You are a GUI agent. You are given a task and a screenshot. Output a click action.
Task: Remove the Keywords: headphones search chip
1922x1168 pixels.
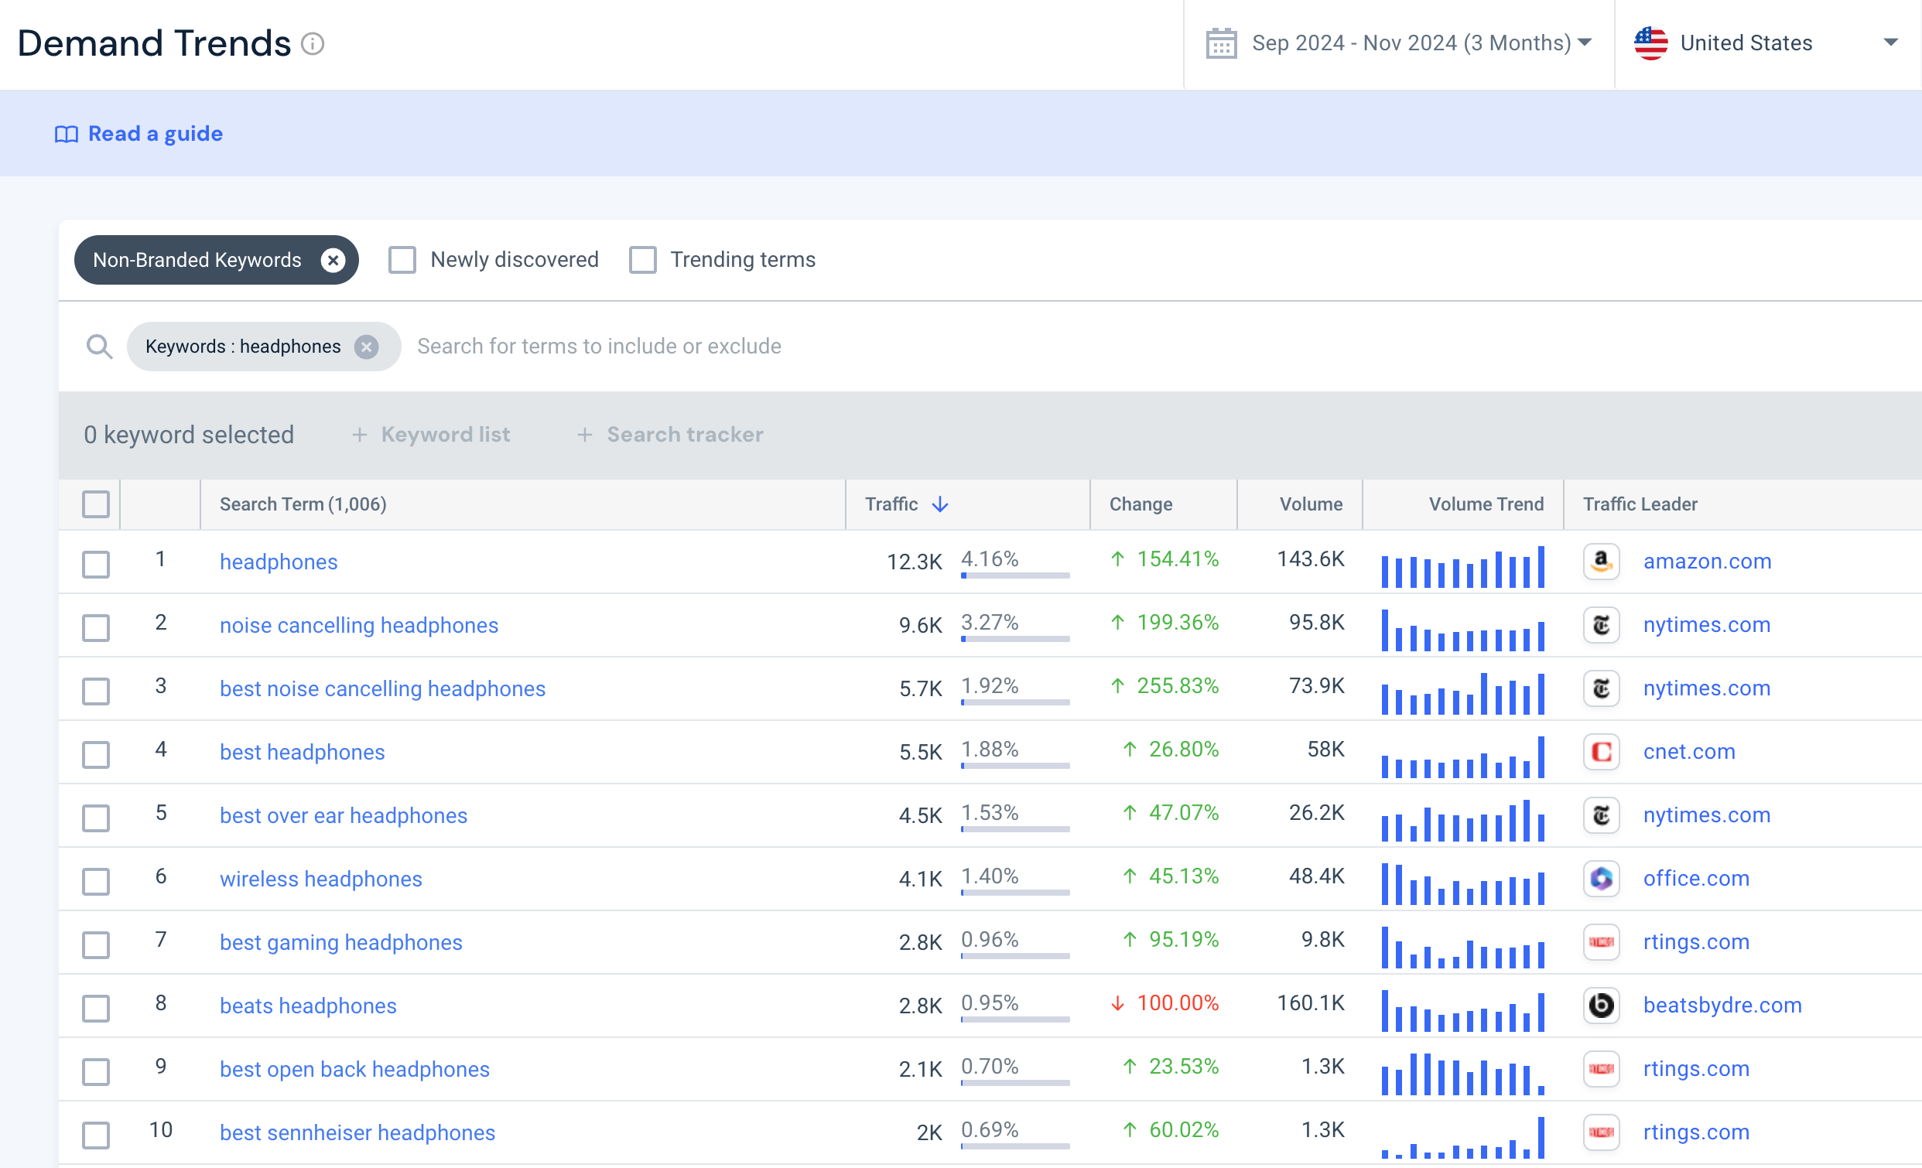click(367, 347)
